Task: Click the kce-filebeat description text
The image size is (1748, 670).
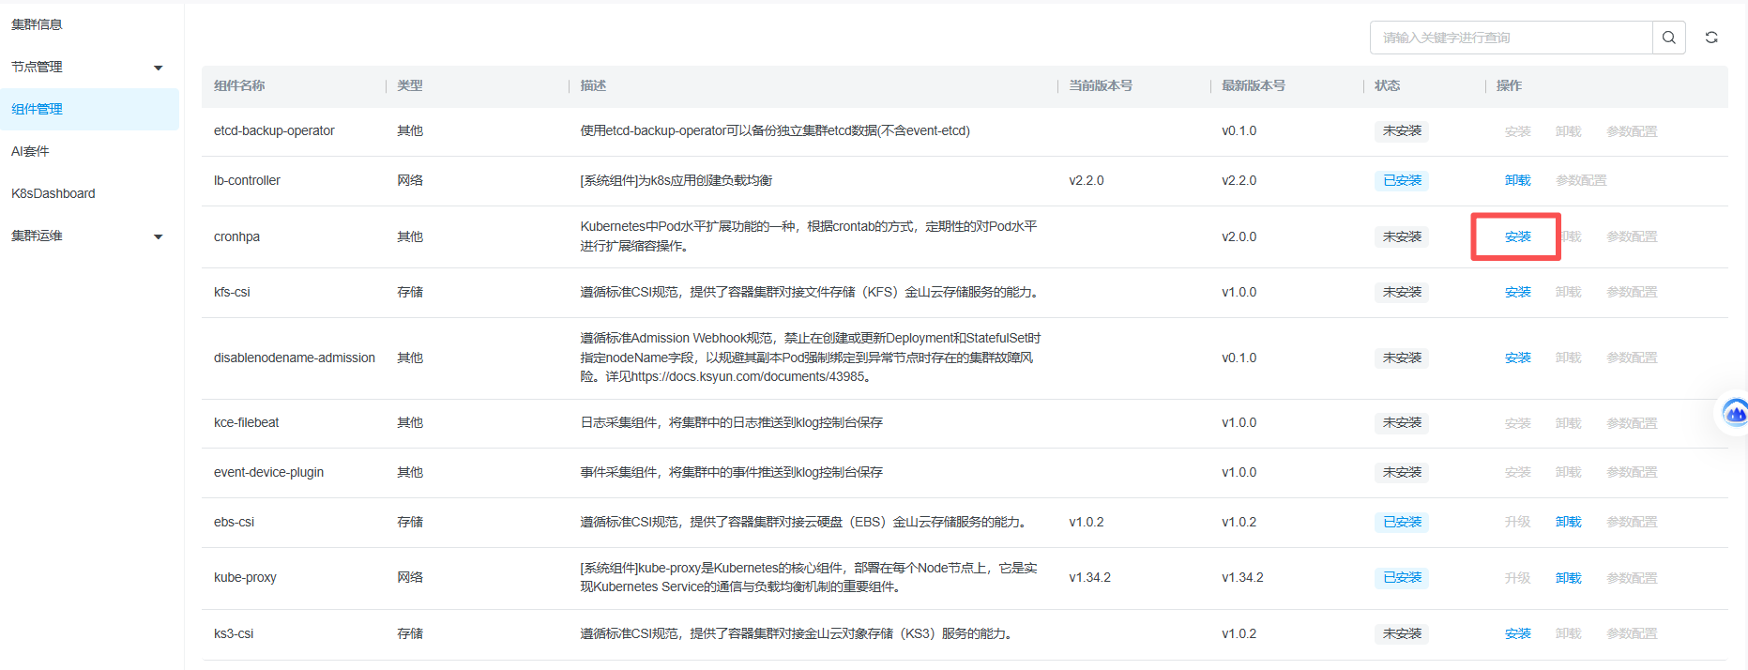Action: (731, 422)
